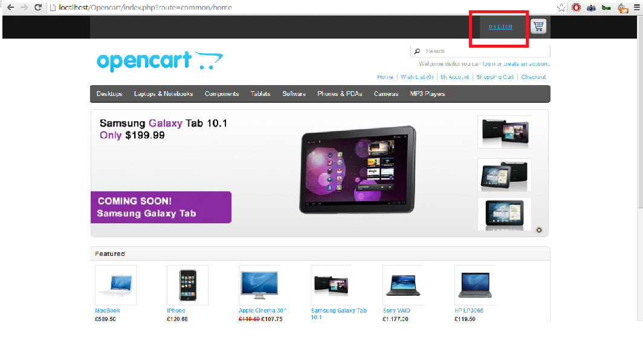Click the HP LP3065 product image
This screenshot has height=338, width=643.
click(475, 285)
